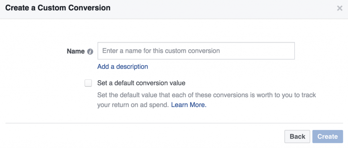Close the Create a Custom Conversion dialog
The image size is (348, 148).
click(x=340, y=8)
